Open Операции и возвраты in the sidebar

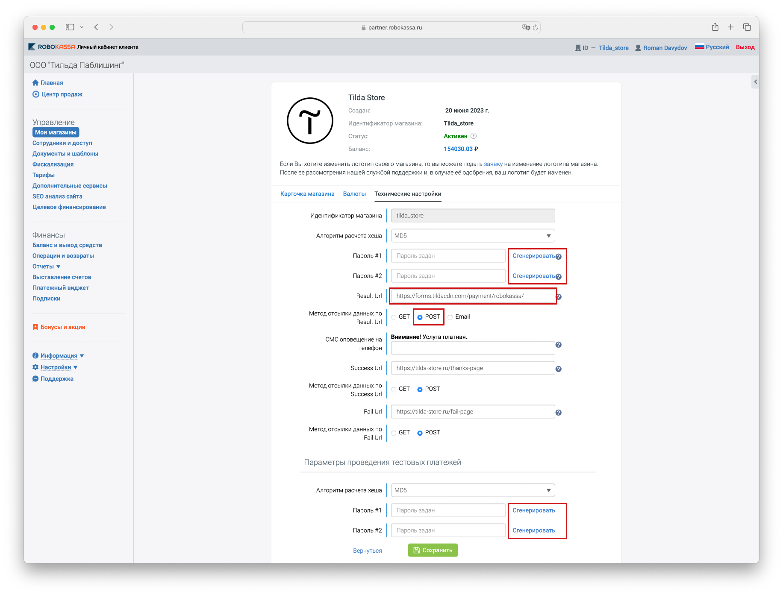63,256
